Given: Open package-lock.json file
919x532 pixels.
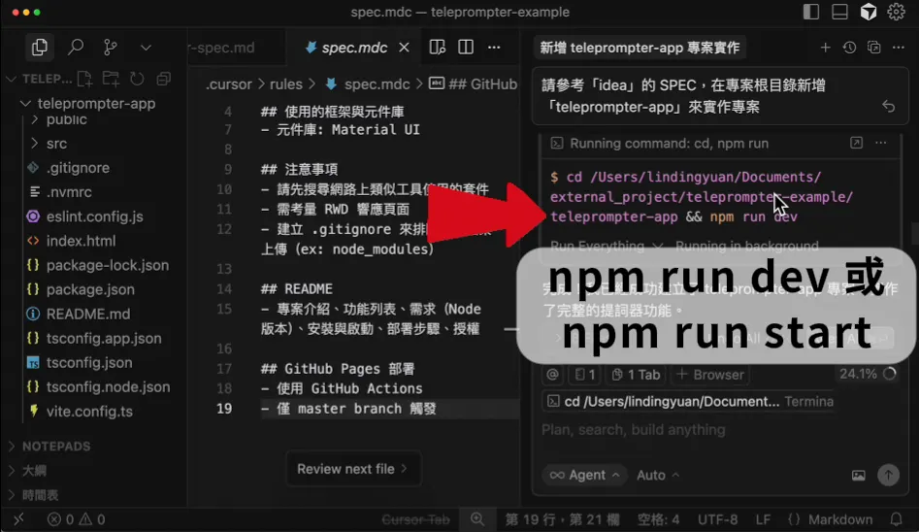Looking at the screenshot, I should point(108,265).
